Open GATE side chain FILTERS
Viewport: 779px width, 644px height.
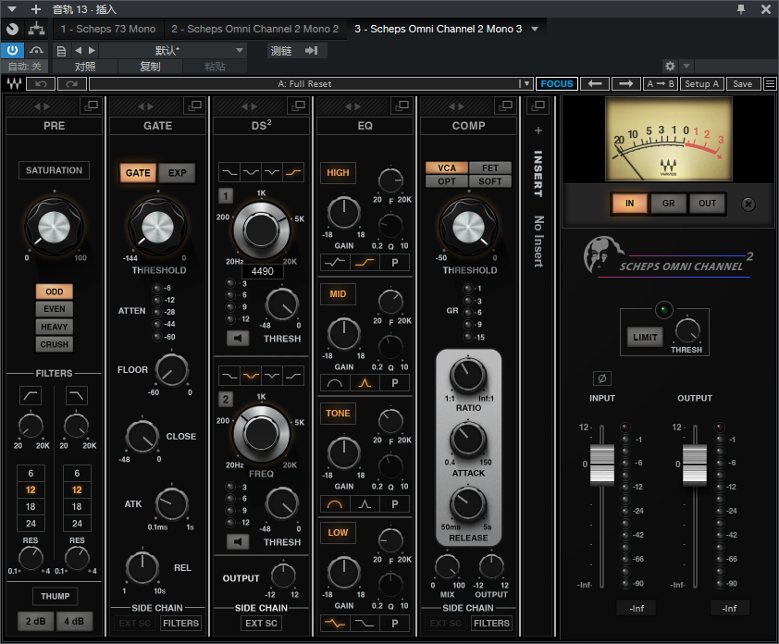(x=180, y=623)
